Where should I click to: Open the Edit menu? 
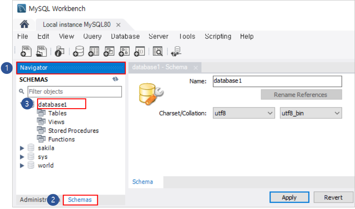43,36
